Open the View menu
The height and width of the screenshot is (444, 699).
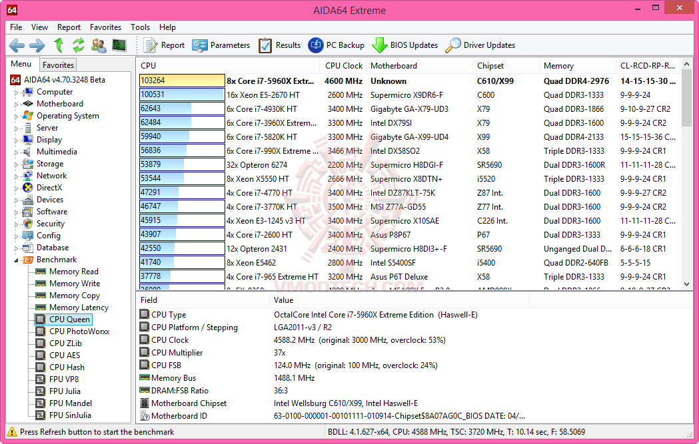[x=39, y=27]
